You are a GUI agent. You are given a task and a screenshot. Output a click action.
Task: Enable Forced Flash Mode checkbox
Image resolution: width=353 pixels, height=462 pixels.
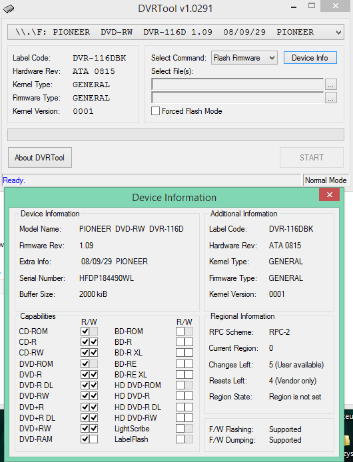pos(155,111)
